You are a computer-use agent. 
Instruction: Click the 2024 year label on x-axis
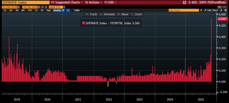[170, 99]
